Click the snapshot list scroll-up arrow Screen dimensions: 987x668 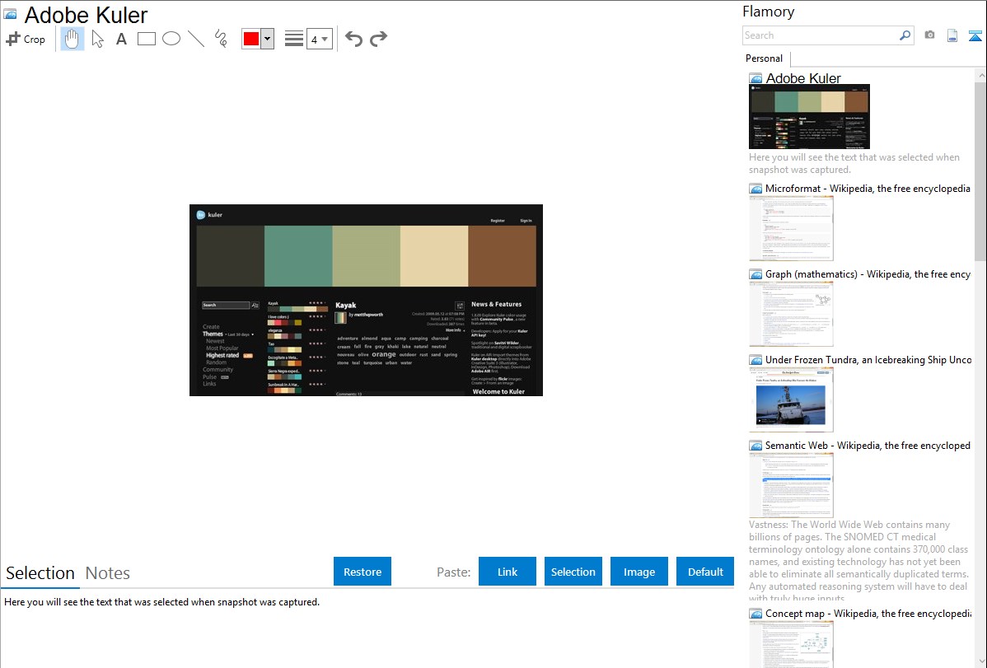[980, 75]
